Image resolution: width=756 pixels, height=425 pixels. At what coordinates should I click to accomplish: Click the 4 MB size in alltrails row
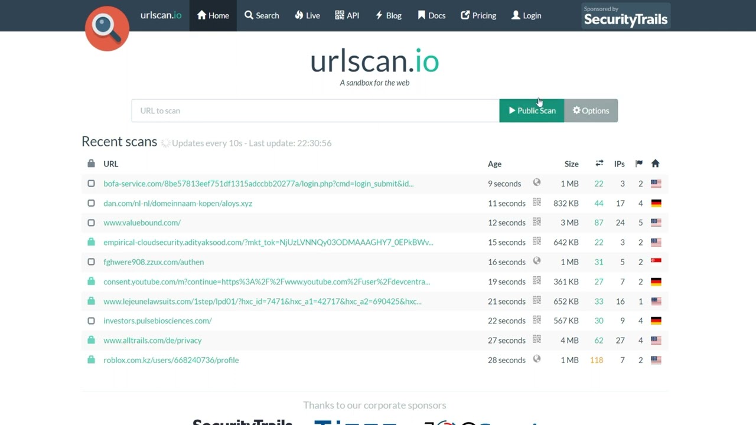(x=569, y=340)
